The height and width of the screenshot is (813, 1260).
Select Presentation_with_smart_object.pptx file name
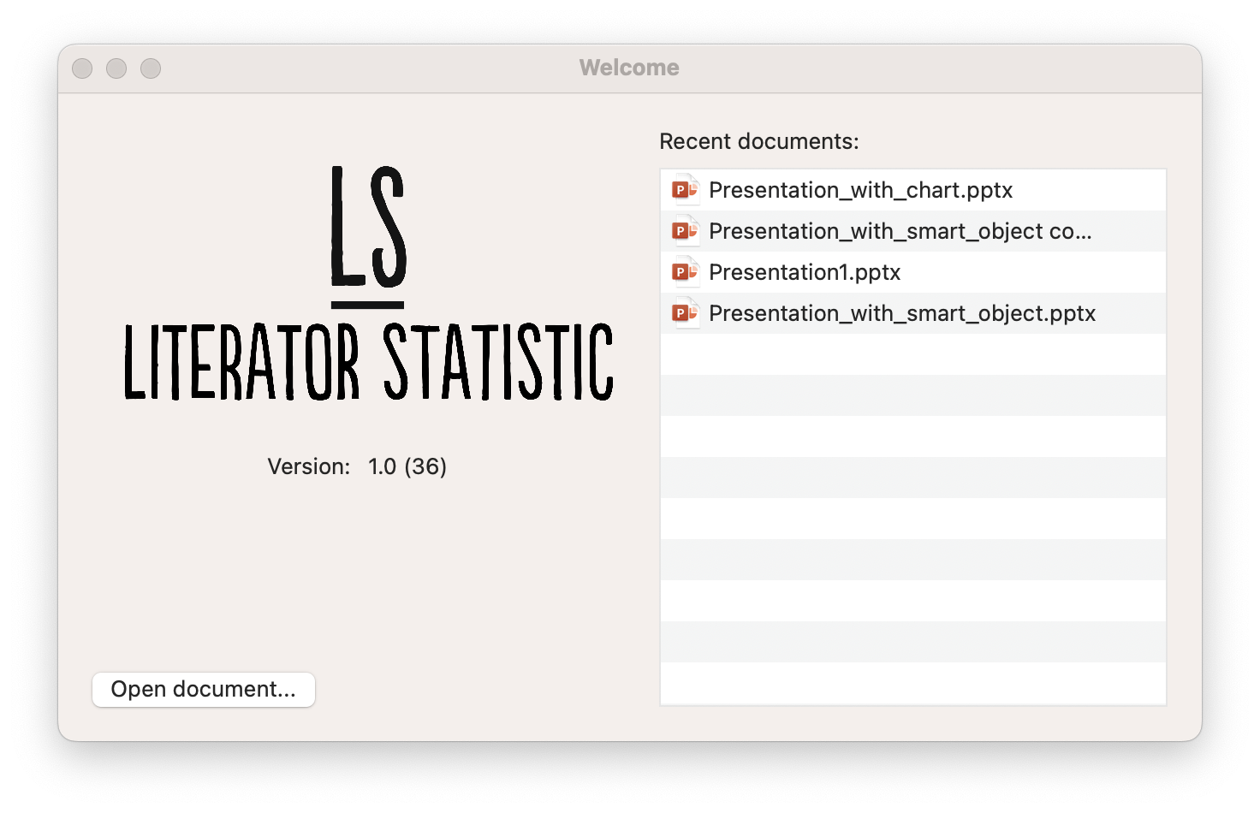tap(902, 313)
